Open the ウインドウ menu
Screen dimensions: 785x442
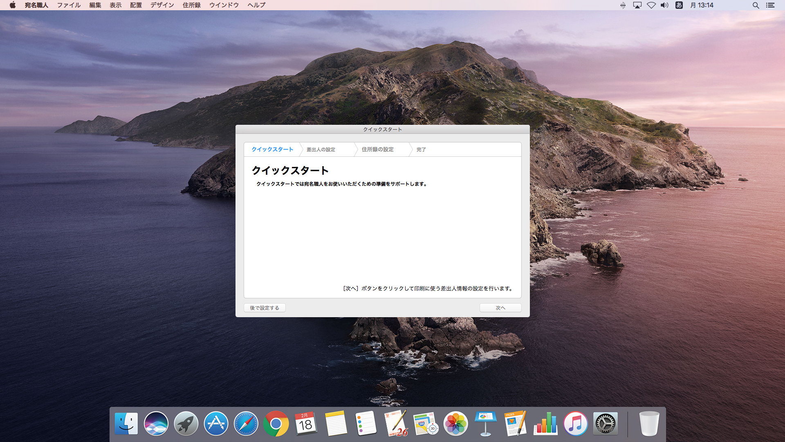click(224, 5)
